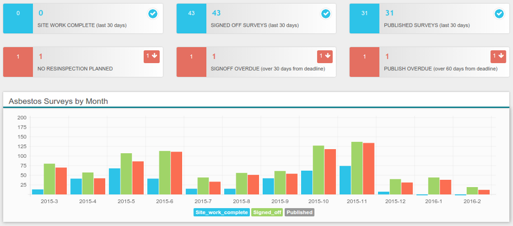Click down-arrow badge on Publish Overdue card
The width and height of the screenshot is (513, 226).
pos(499,56)
